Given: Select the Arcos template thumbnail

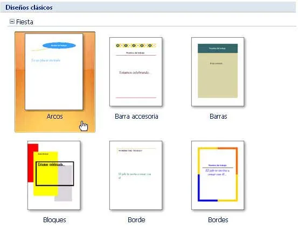Looking at the screenshot, I should click(54, 72).
